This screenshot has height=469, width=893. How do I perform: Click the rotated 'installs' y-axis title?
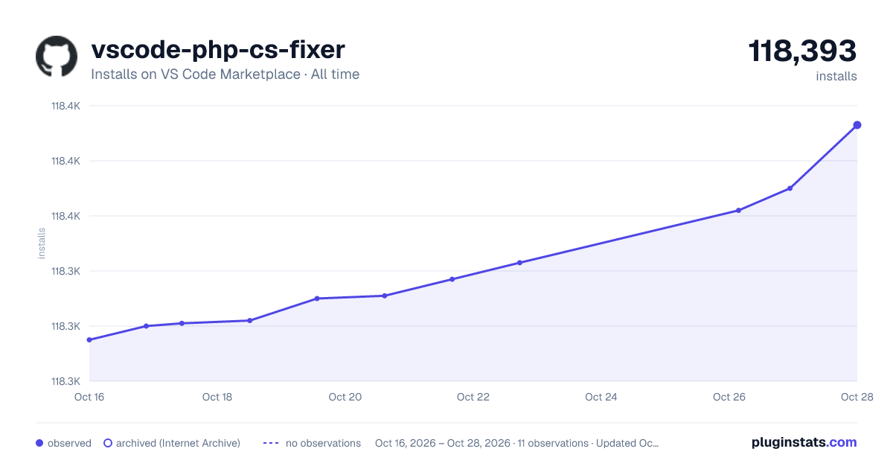pos(42,243)
